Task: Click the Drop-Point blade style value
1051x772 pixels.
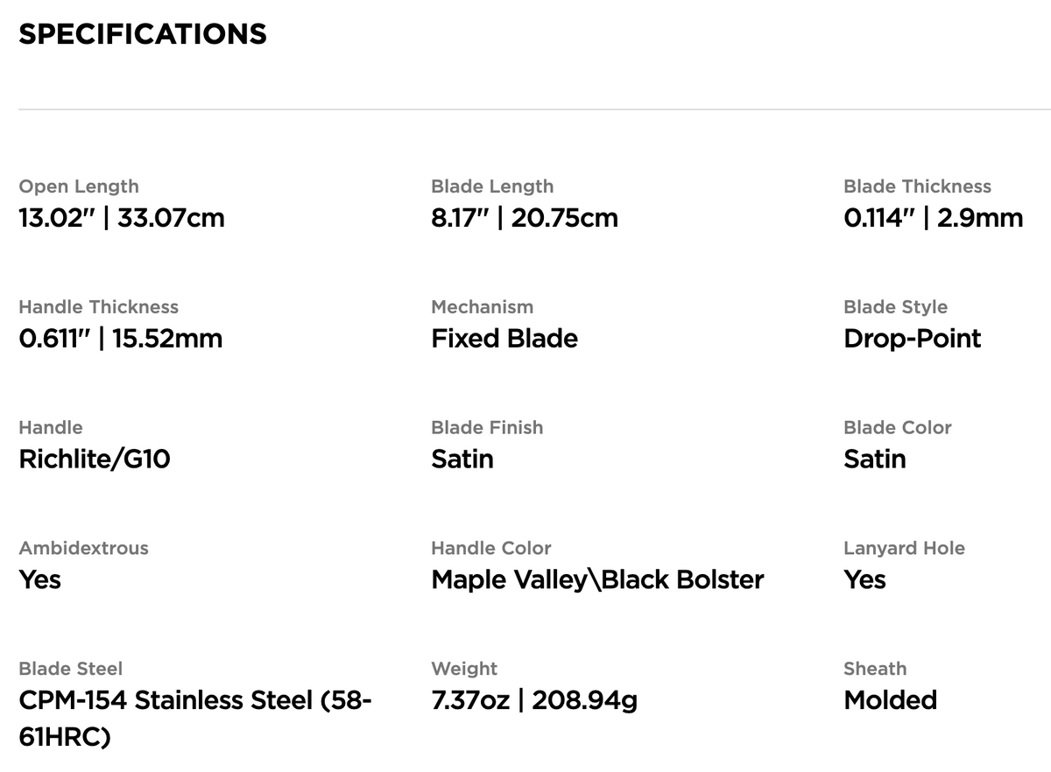Action: point(913,339)
